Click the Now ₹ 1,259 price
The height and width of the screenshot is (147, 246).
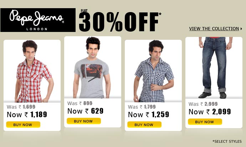[148, 114]
